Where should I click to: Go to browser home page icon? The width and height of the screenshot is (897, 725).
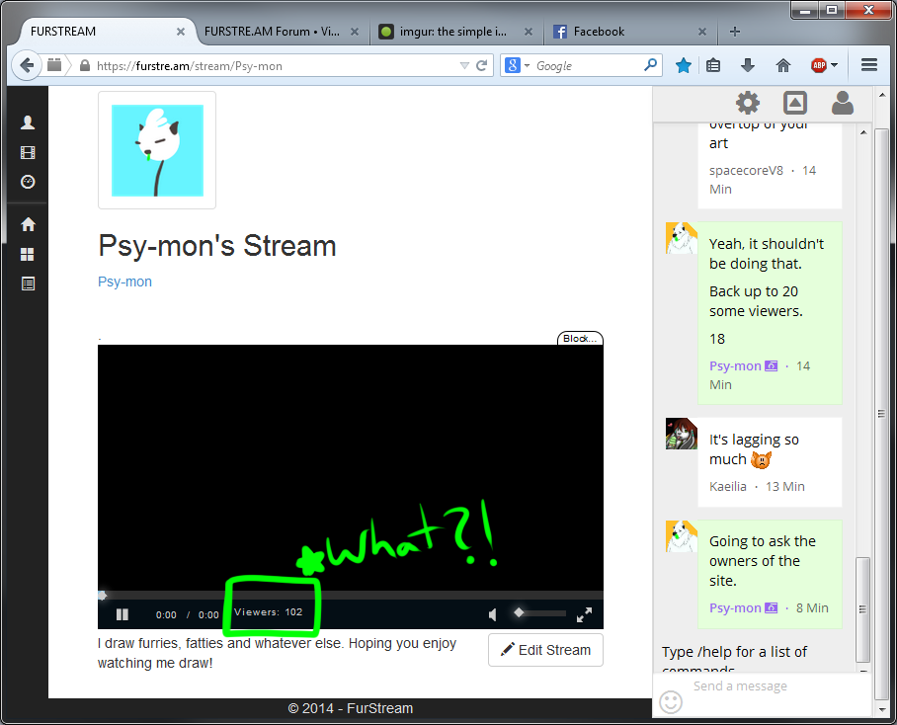783,66
